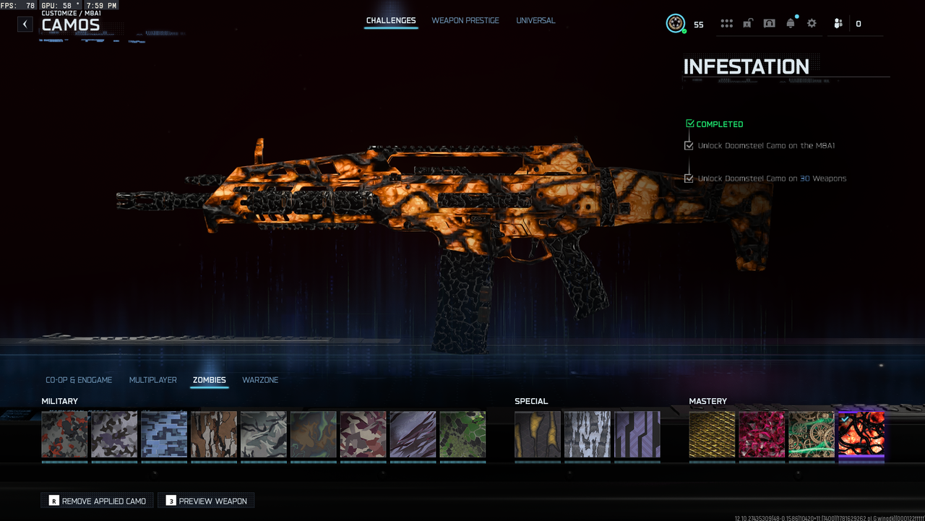Viewport: 925px width, 521px height.
Task: Click the unlock padlock icon
Action: click(748, 24)
